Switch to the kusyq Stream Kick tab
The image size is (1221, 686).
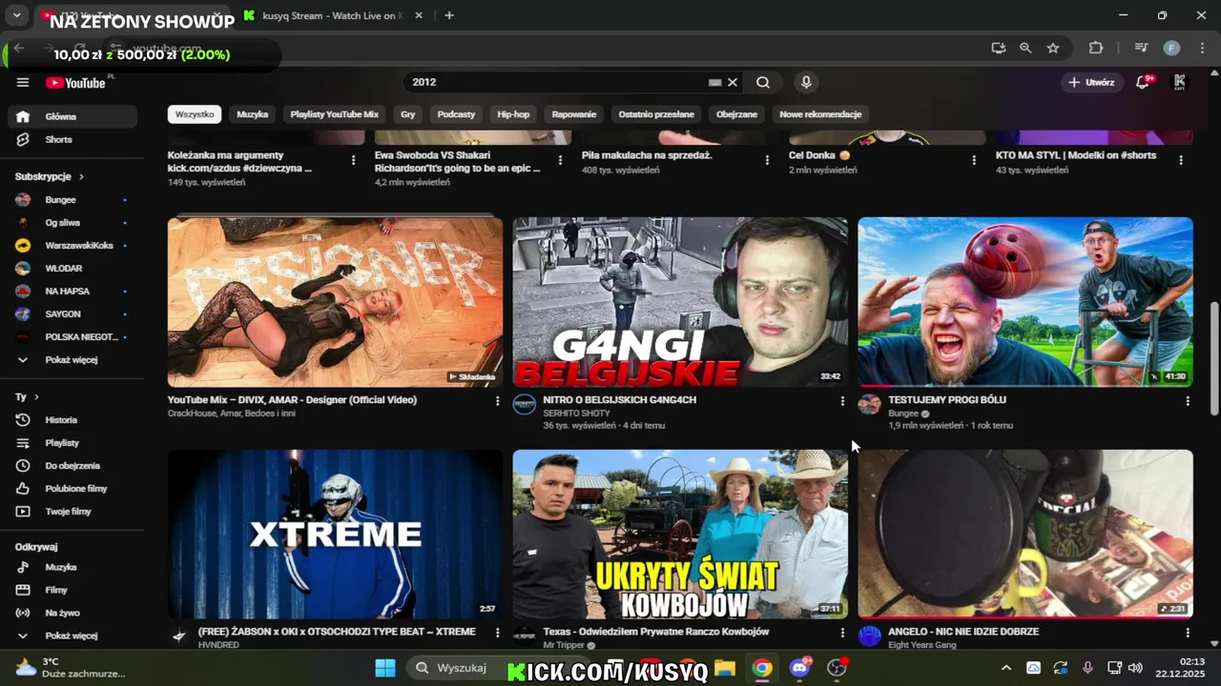pos(331,15)
